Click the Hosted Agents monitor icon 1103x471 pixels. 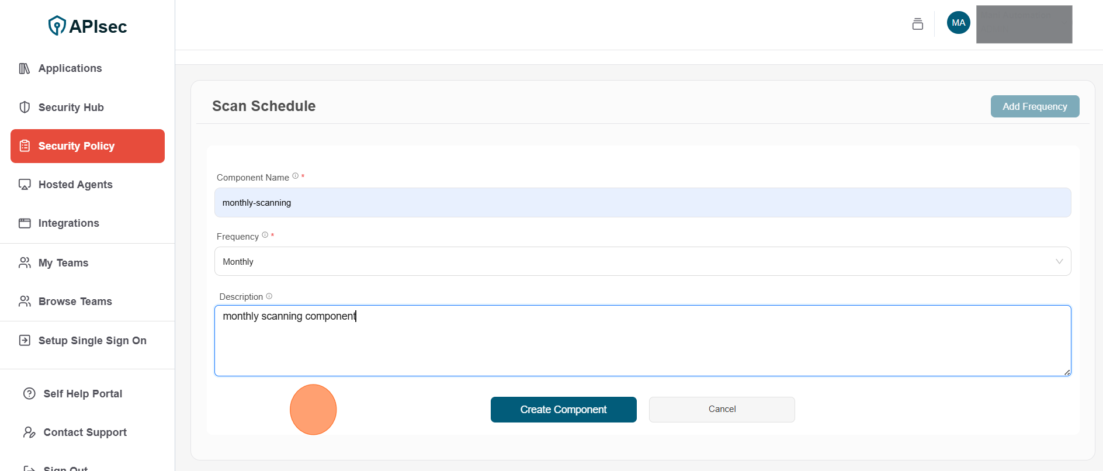click(x=25, y=185)
